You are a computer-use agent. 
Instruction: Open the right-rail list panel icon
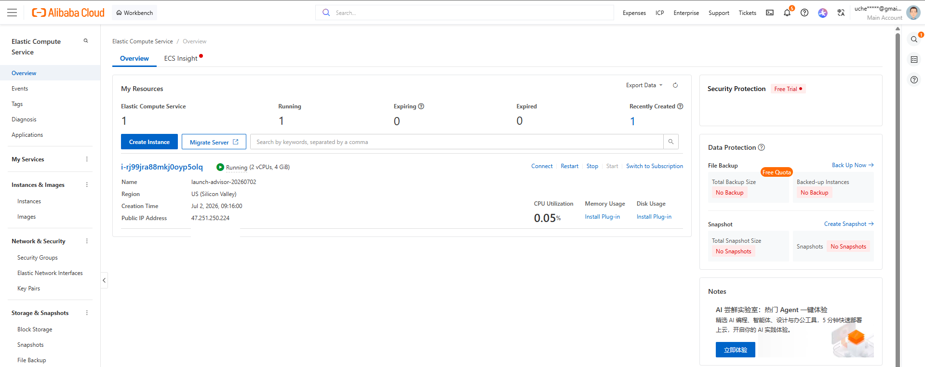[x=914, y=60]
